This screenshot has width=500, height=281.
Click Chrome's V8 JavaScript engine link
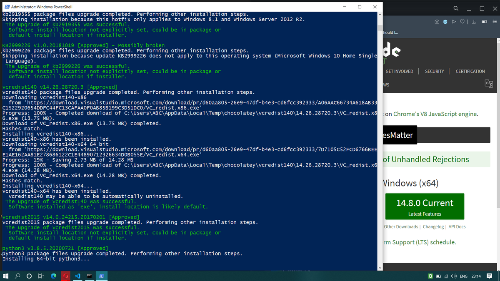click(435, 114)
